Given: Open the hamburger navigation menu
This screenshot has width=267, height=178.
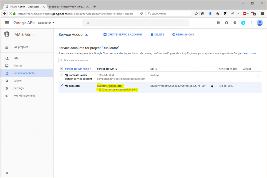Looking at the screenshot, I should [x=7, y=23].
